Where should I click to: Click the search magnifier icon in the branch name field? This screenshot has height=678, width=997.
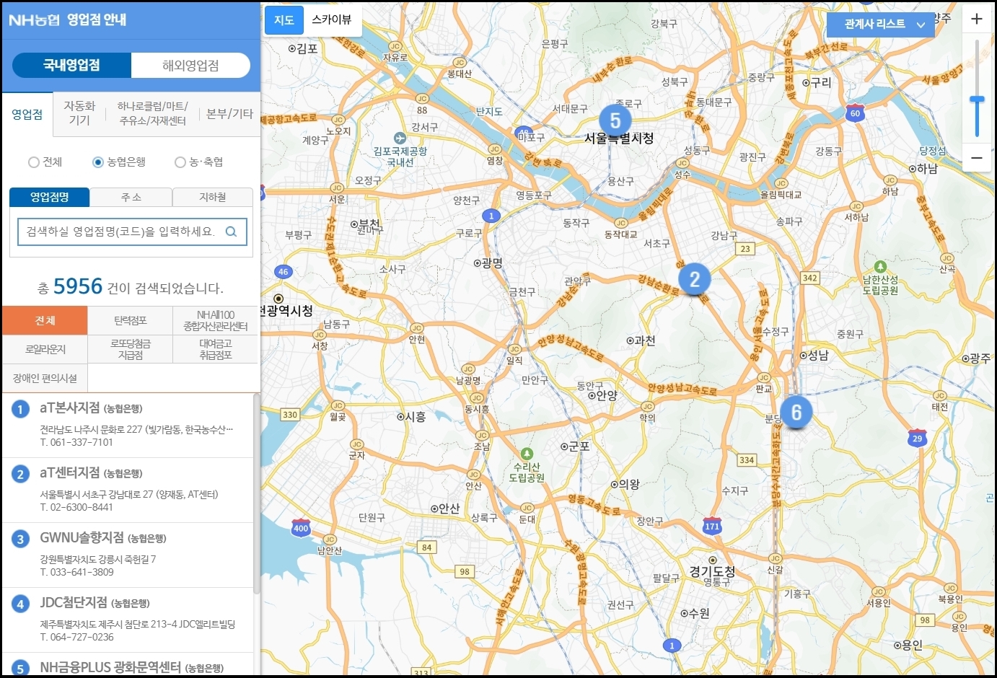(x=231, y=232)
